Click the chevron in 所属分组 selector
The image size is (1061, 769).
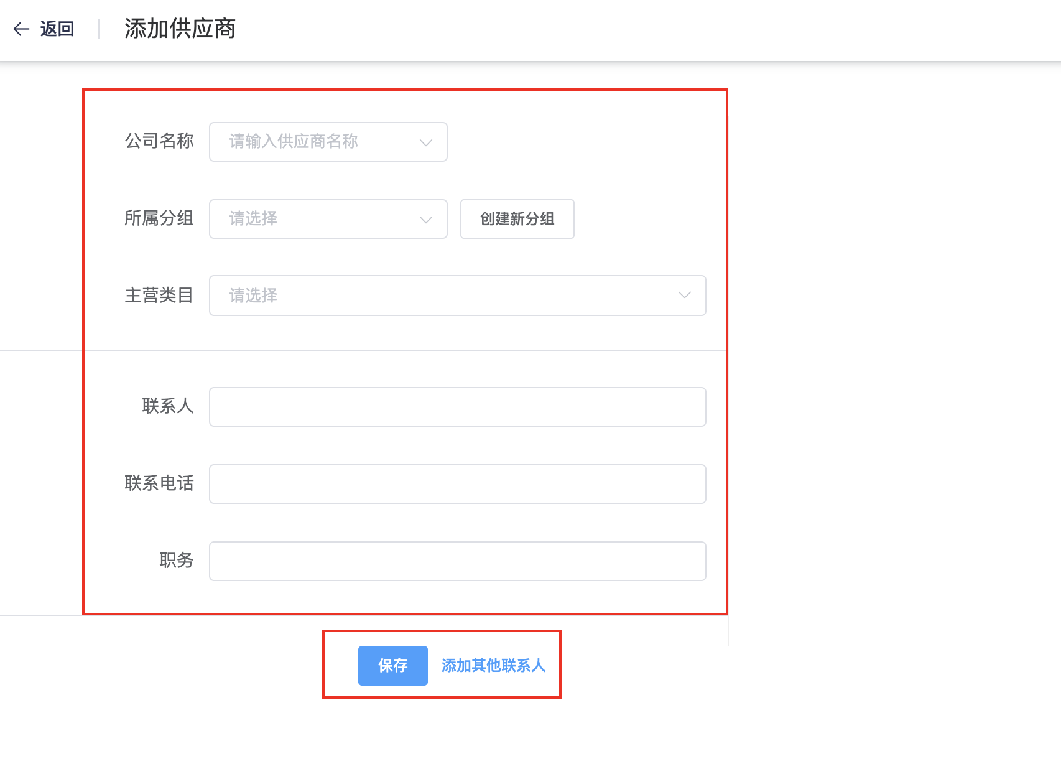tap(426, 220)
